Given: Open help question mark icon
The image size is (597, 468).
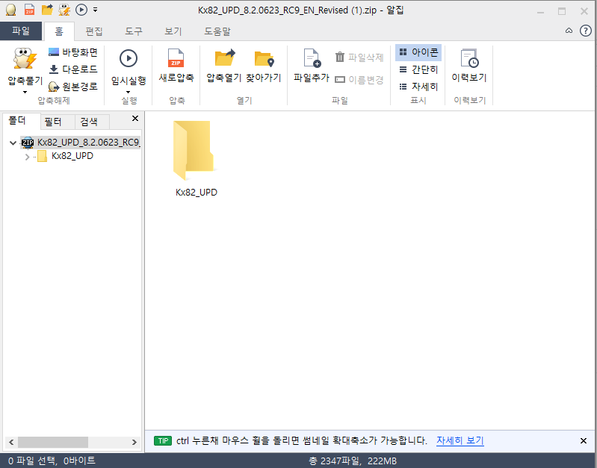Looking at the screenshot, I should click(585, 31).
